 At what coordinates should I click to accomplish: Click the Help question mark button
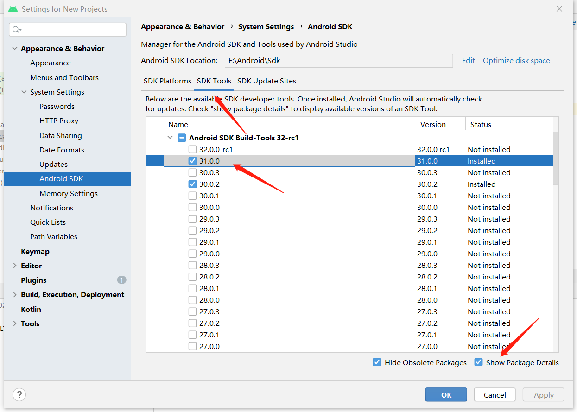click(19, 394)
